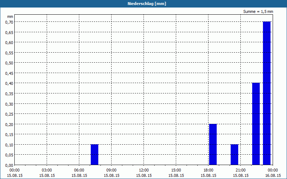Image resolution: width=287 pixels, height=179 pixels.
Task: Click the tallest 0,70 mm precipitation bar
Action: [267, 93]
